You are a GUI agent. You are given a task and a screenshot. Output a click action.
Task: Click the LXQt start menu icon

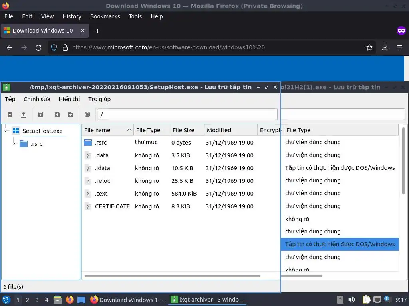[6, 300]
